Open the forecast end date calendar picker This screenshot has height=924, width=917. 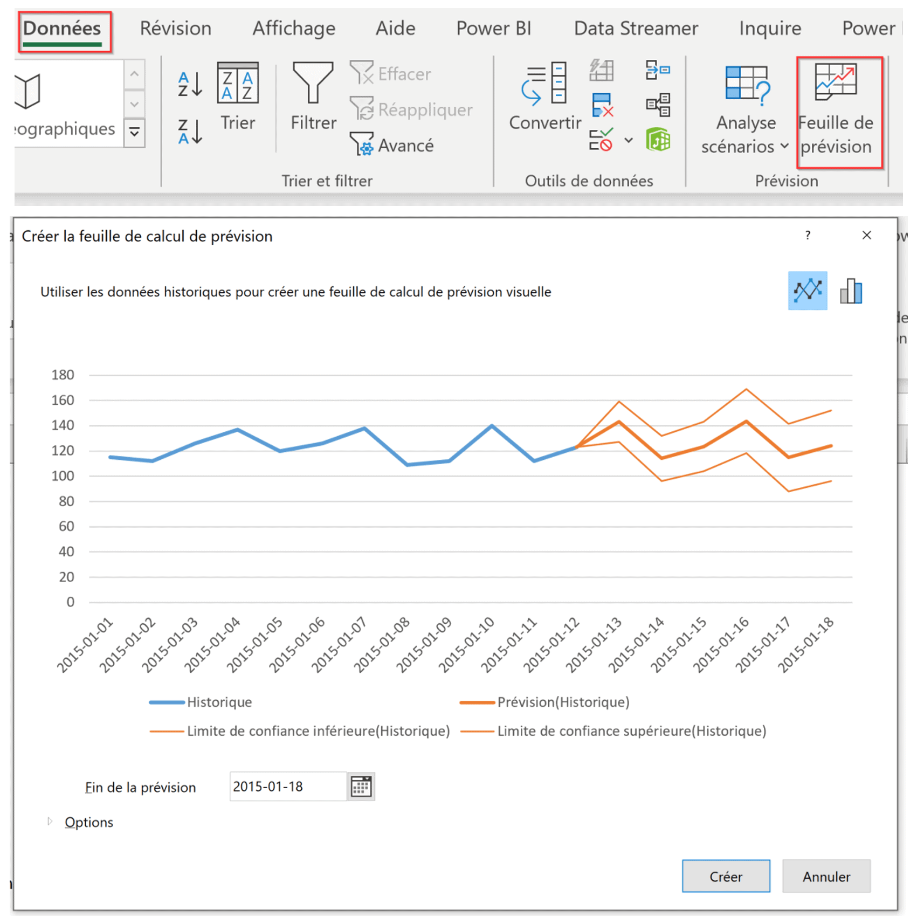(361, 787)
